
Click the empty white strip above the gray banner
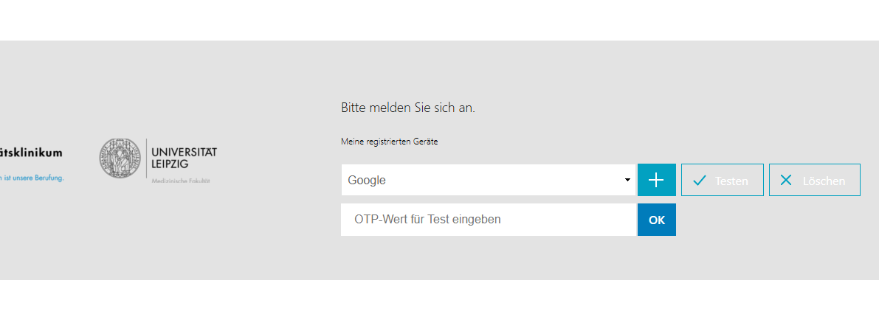coord(439,20)
